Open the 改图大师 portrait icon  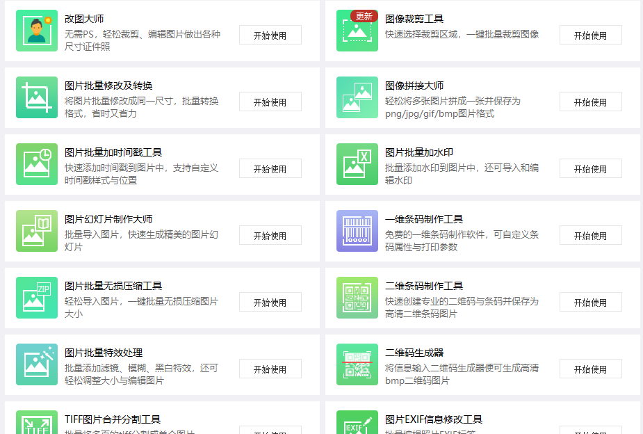[37, 31]
